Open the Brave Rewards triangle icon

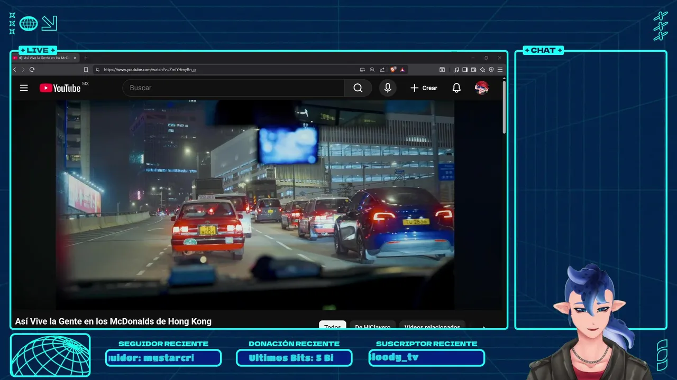coord(402,70)
